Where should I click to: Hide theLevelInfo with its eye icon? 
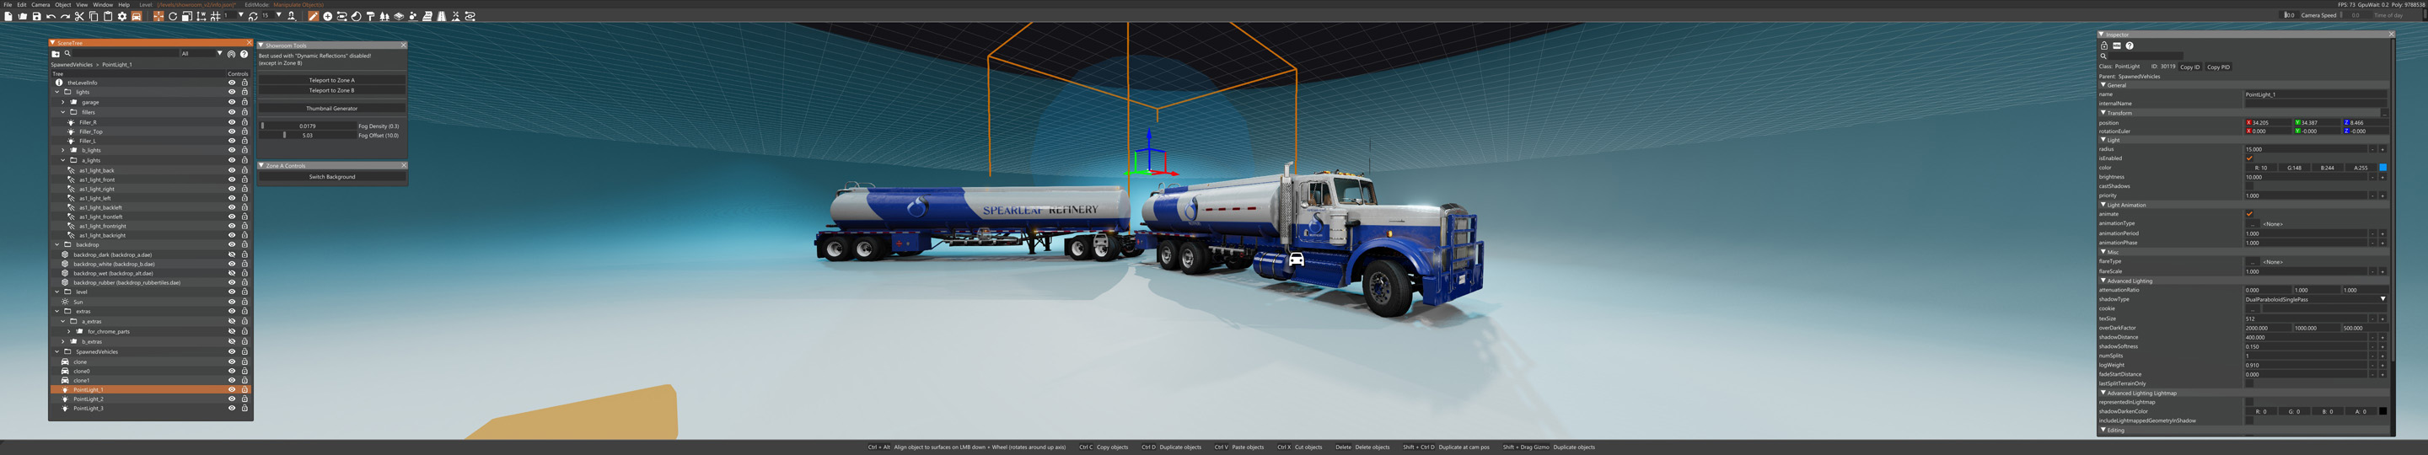coord(232,83)
